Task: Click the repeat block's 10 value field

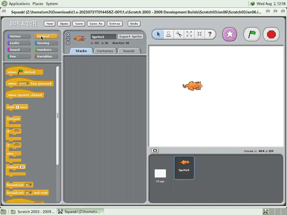Action: [x=22, y=167]
